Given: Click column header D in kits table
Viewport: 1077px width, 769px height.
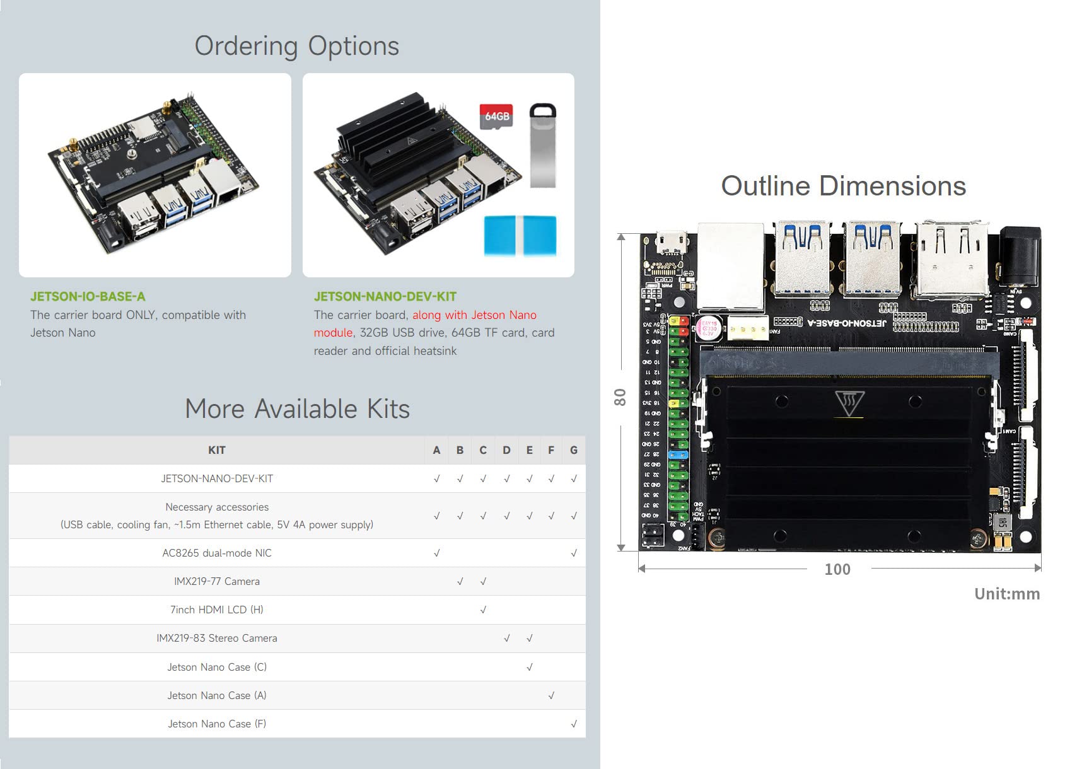Looking at the screenshot, I should click(506, 450).
